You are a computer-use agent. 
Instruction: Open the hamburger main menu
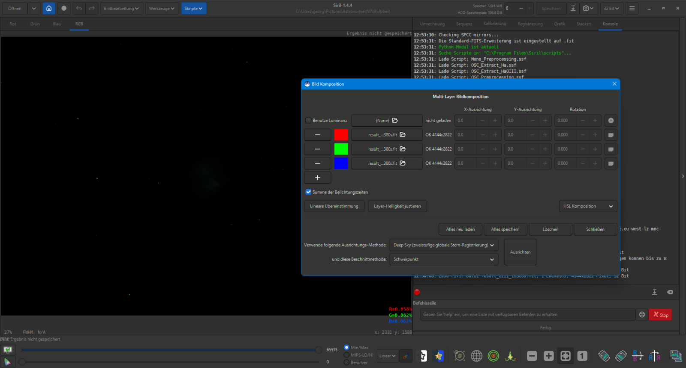coord(632,9)
